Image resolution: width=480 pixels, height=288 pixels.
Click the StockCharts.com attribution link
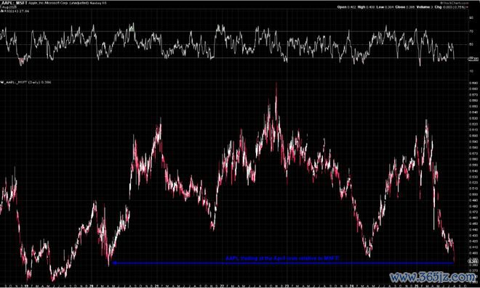pos(455,3)
